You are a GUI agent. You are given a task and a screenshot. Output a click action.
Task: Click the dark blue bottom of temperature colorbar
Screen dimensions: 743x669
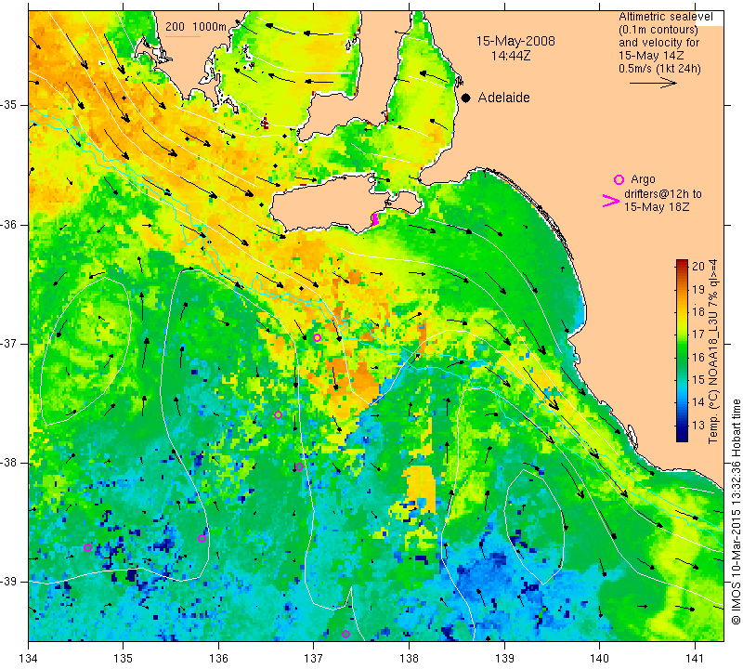682,436
